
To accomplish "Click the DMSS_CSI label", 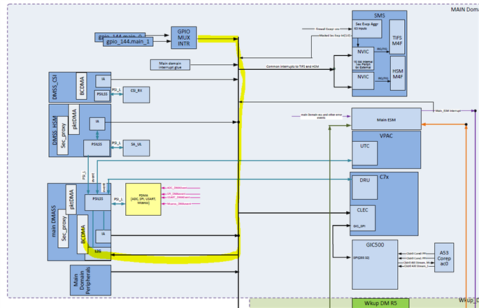I will point(55,87).
